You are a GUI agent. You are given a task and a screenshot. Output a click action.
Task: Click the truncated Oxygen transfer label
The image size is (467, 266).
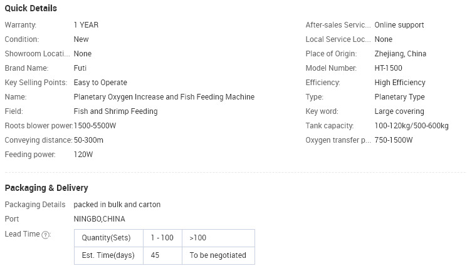coord(338,140)
